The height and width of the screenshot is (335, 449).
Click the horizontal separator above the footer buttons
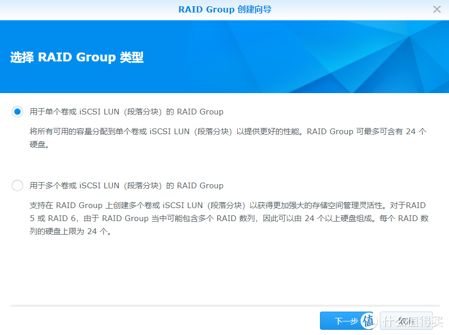(224, 306)
